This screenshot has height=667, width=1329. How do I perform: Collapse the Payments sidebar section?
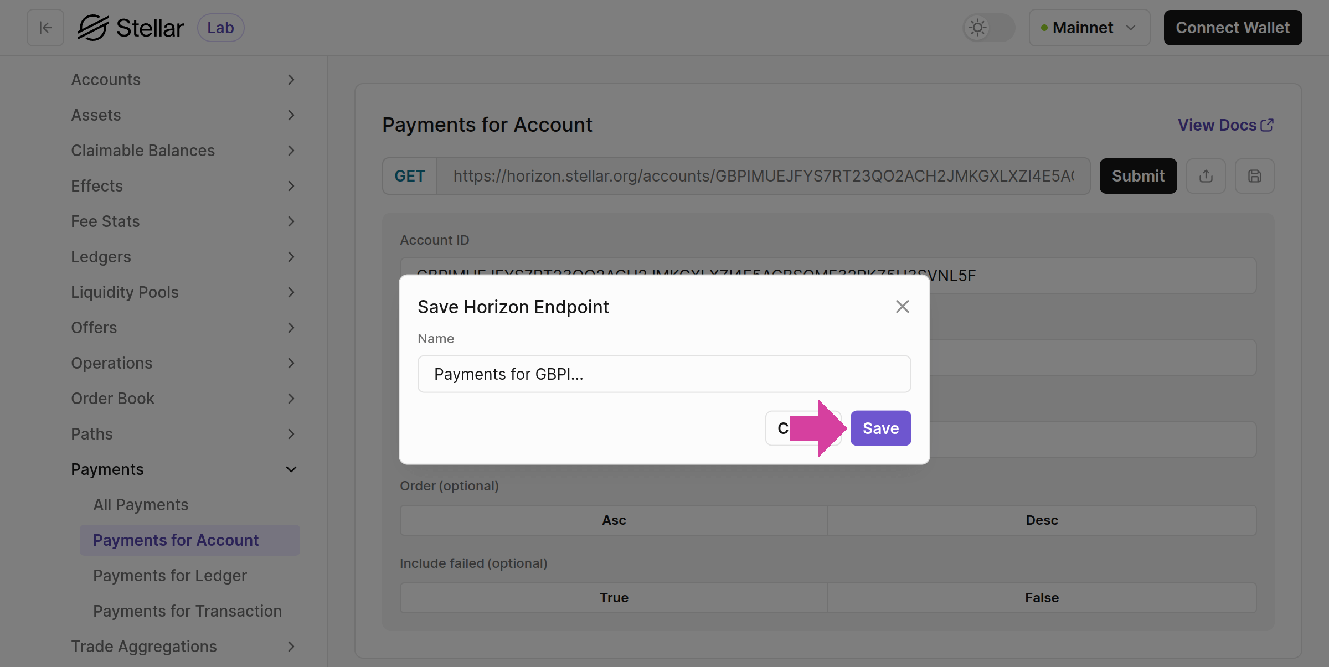point(183,469)
